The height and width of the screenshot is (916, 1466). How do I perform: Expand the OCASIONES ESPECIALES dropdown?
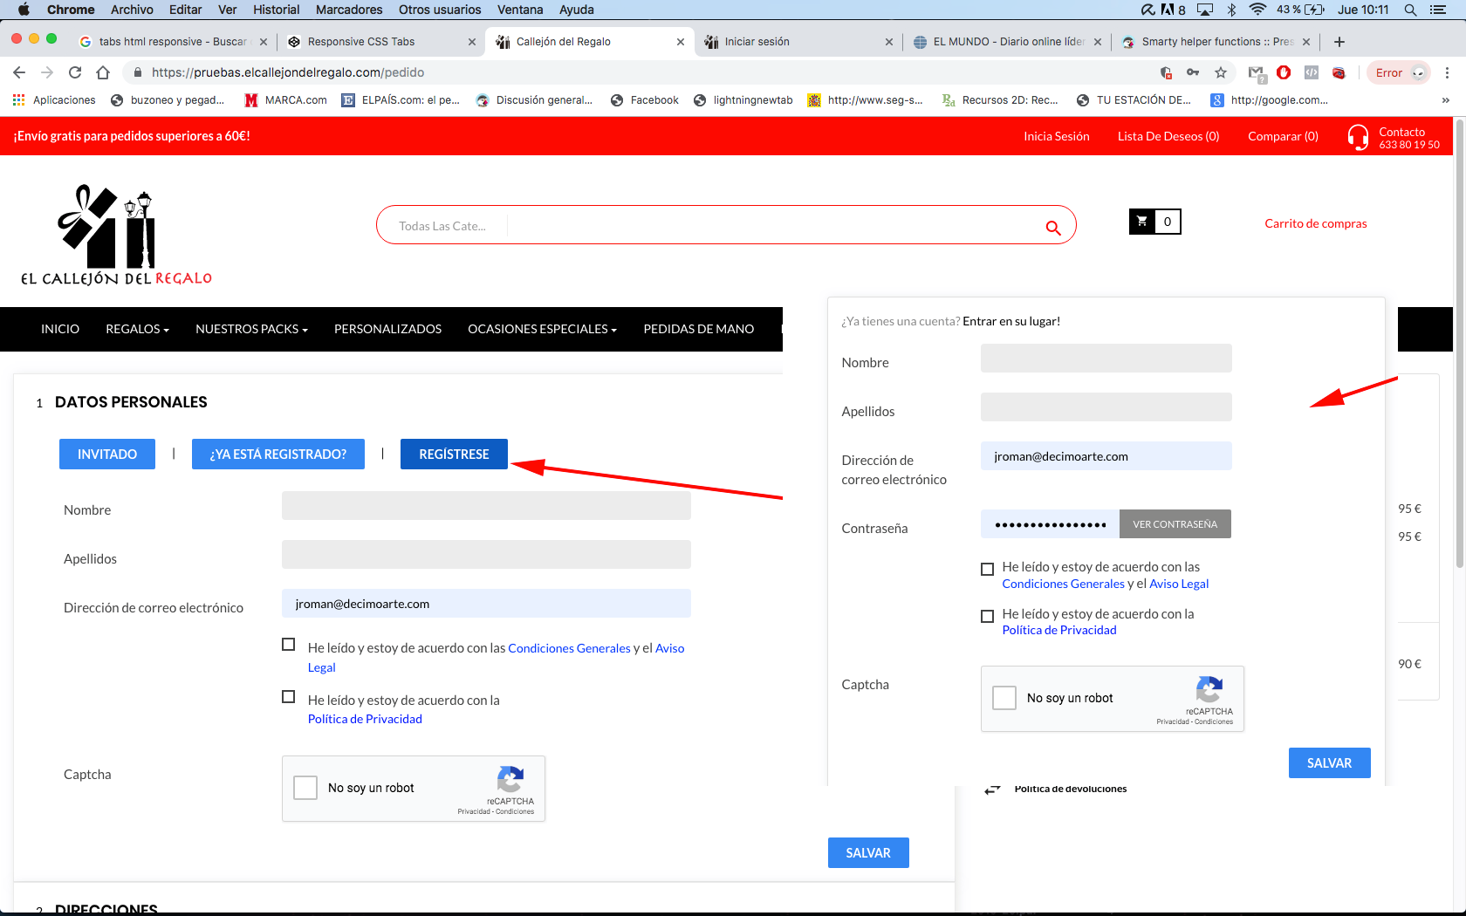(x=542, y=329)
